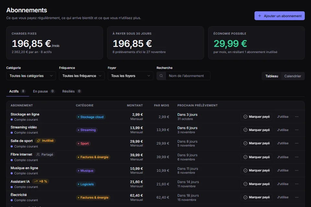Toggle J'utilise for Streaming vidéo
This screenshot has height=207, width=311.
283,130
